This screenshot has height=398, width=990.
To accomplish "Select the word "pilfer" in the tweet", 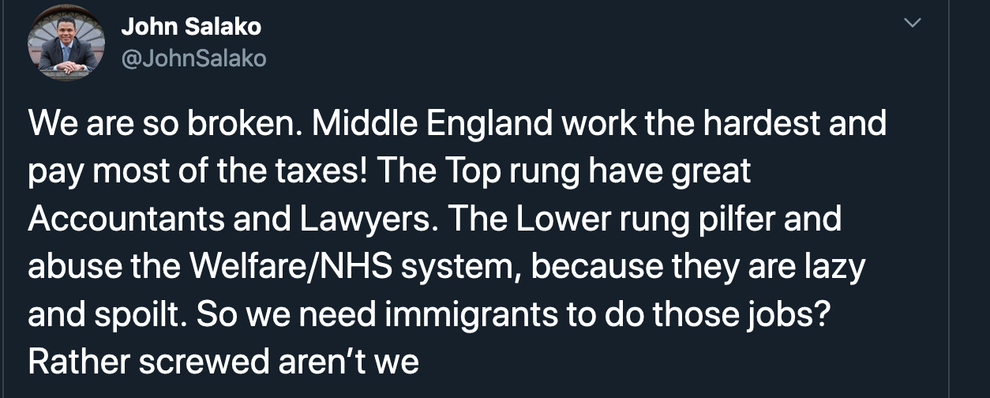I will pos(735,220).
